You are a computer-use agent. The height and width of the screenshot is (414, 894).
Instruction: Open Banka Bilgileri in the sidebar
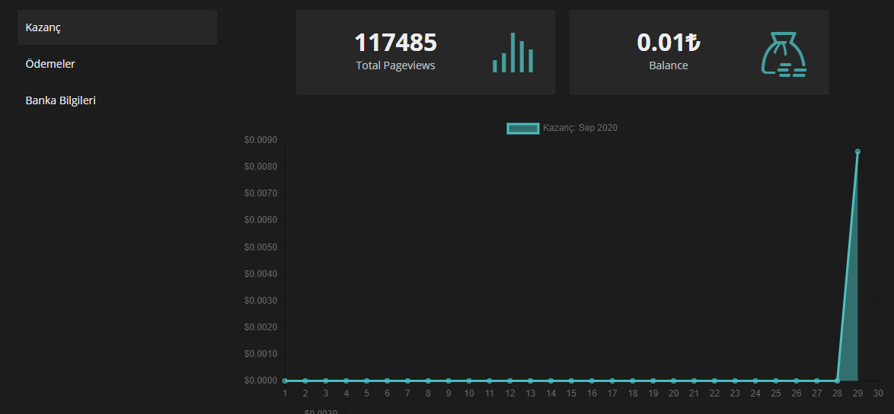tap(61, 100)
